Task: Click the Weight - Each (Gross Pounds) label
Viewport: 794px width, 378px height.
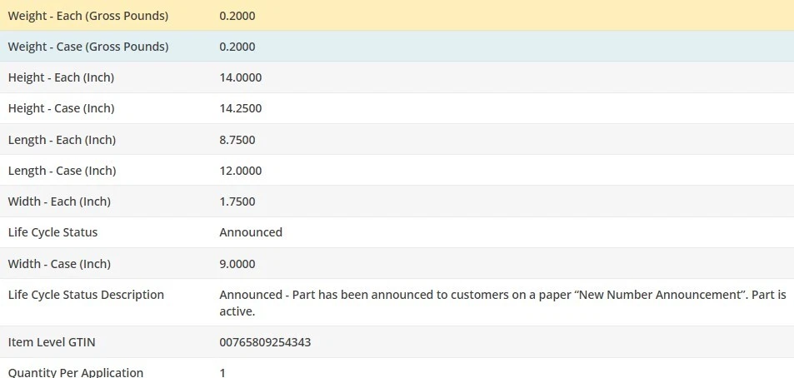Action: [x=87, y=16]
